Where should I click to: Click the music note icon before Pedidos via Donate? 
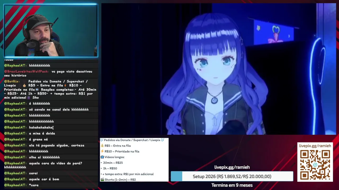click(x=102, y=140)
